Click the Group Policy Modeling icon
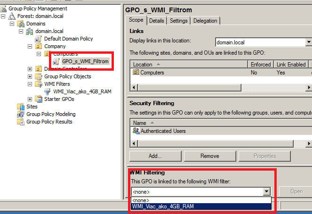Viewport: 312px width, 214px height. (21, 114)
